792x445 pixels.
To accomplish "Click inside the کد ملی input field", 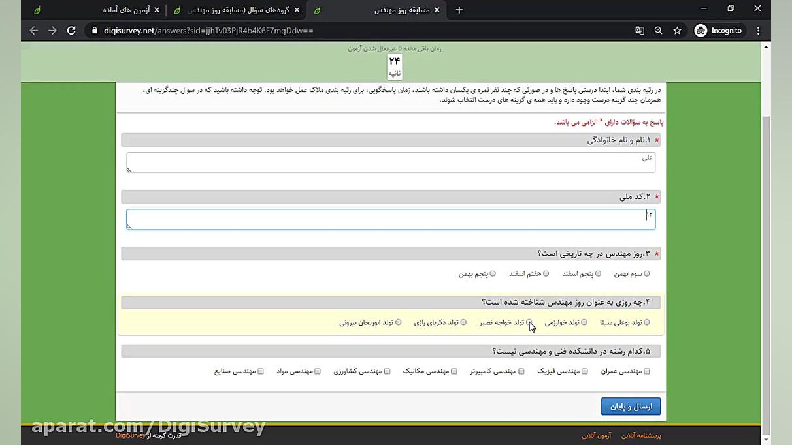I will pos(392,219).
